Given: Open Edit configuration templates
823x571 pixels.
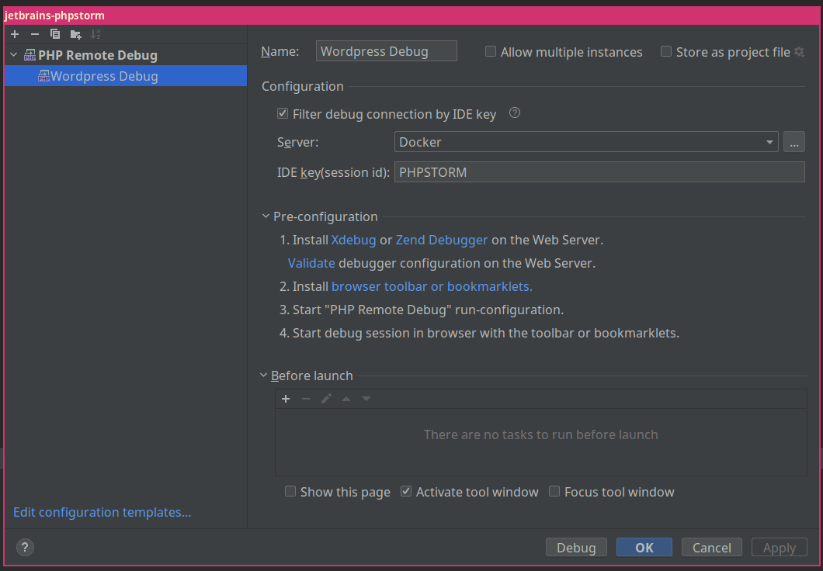Looking at the screenshot, I should [102, 512].
